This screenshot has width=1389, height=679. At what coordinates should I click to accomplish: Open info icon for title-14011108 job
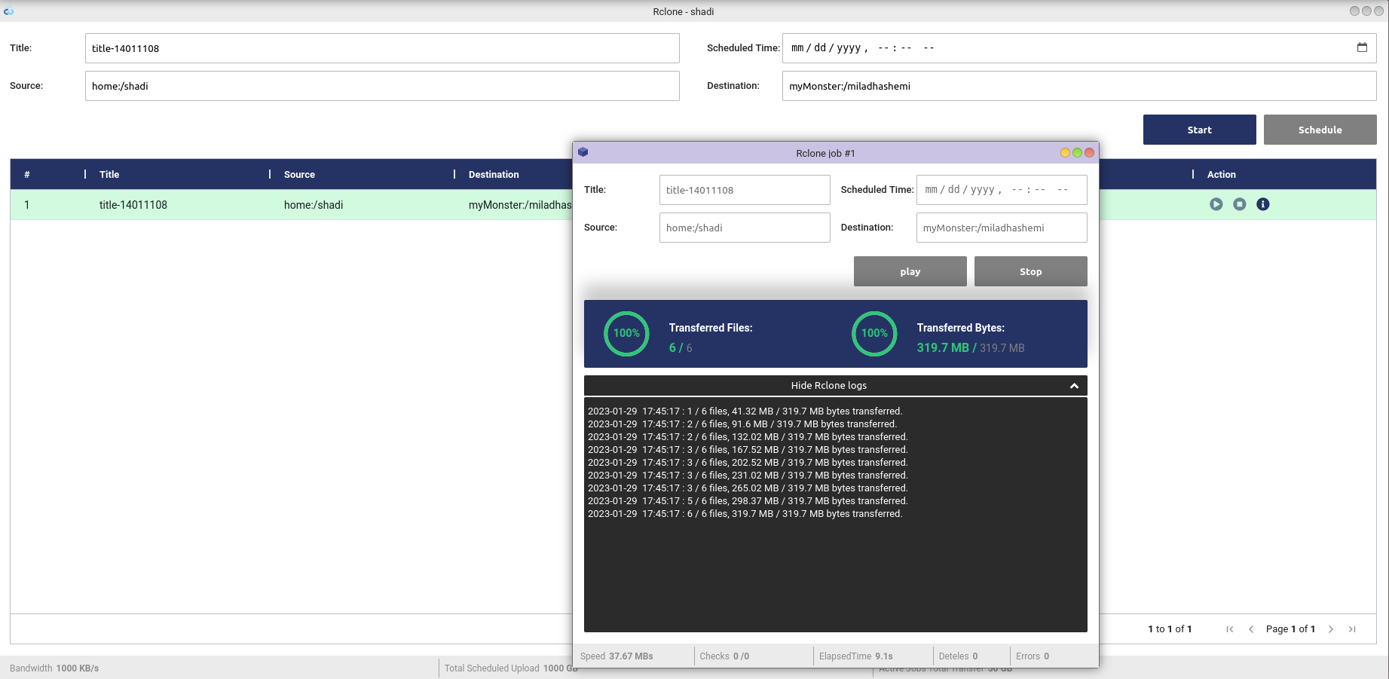pos(1262,204)
